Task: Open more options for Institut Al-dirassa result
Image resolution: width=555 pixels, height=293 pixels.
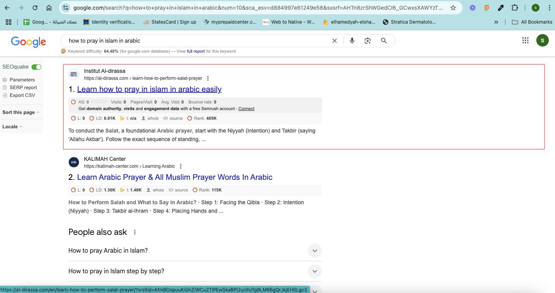Action: tap(208, 78)
